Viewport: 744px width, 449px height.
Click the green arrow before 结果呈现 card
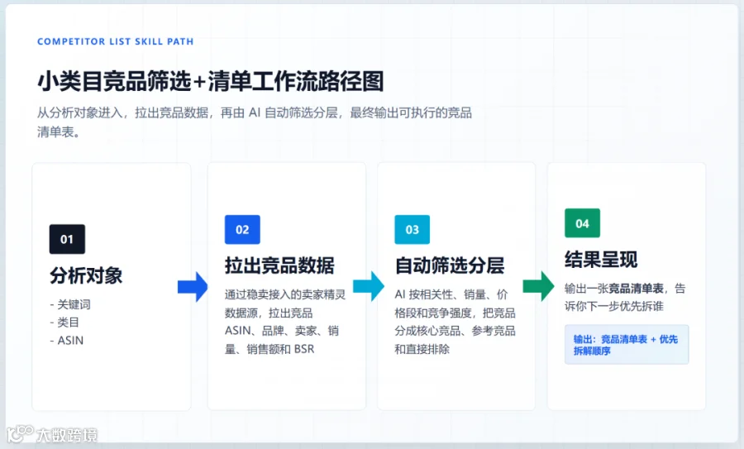tap(538, 286)
